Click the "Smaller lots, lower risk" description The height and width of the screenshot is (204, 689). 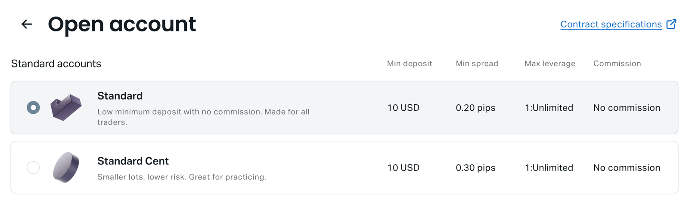tap(181, 177)
